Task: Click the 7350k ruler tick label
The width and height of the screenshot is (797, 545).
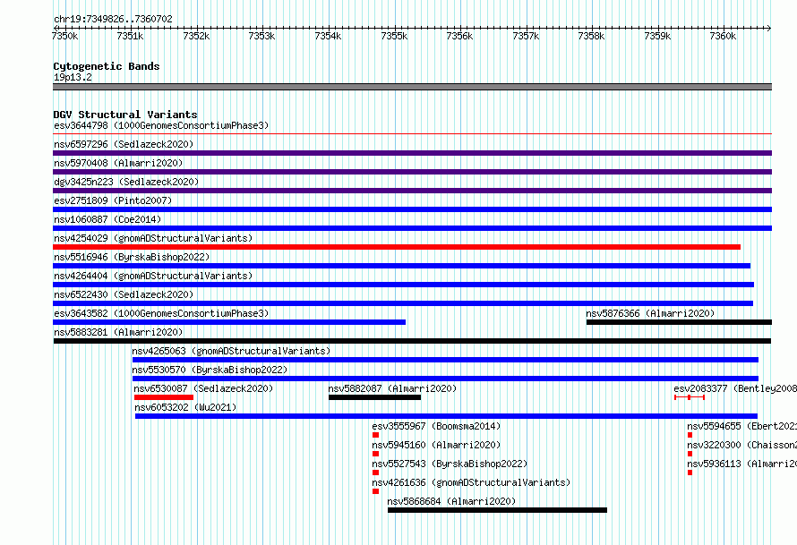Action: point(65,36)
